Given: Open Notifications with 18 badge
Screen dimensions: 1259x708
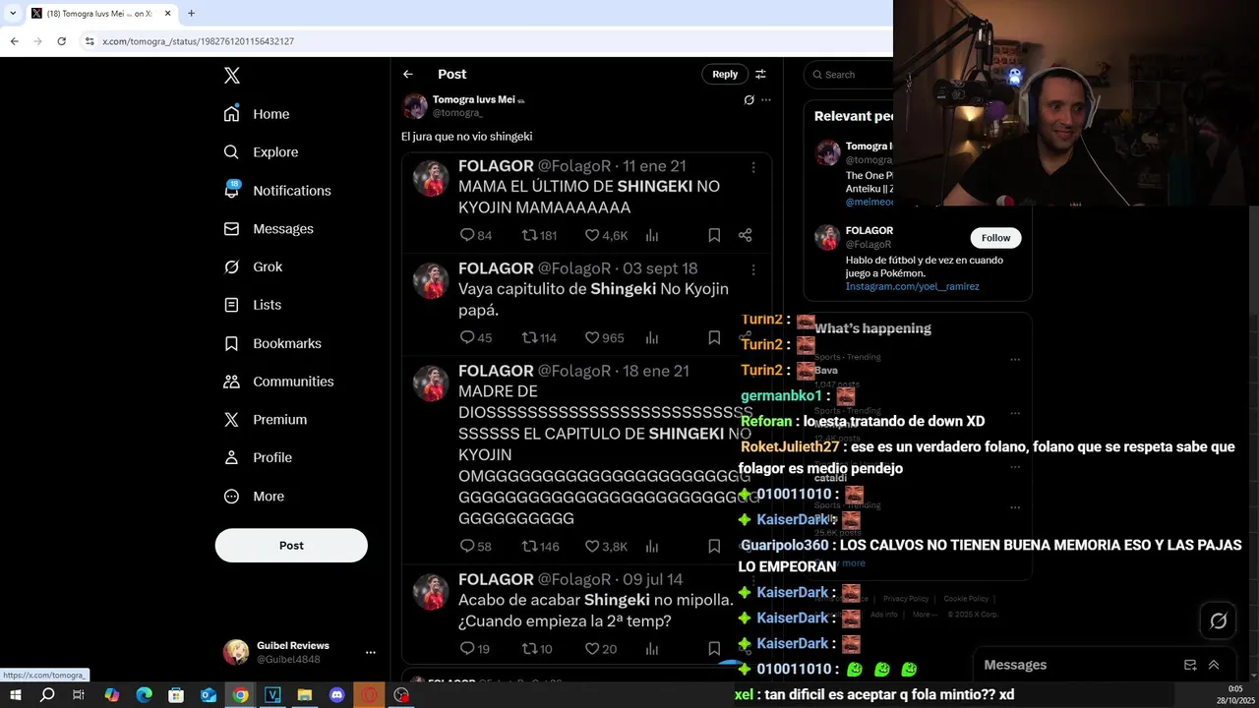Looking at the screenshot, I should [x=276, y=191].
